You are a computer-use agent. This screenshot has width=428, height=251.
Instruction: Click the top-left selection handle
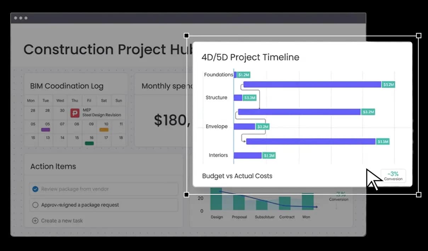(x=187, y=36)
